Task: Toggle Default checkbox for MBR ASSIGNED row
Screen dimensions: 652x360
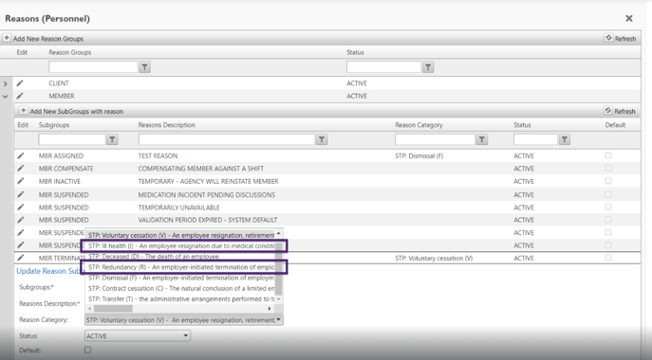Action: 608,155
